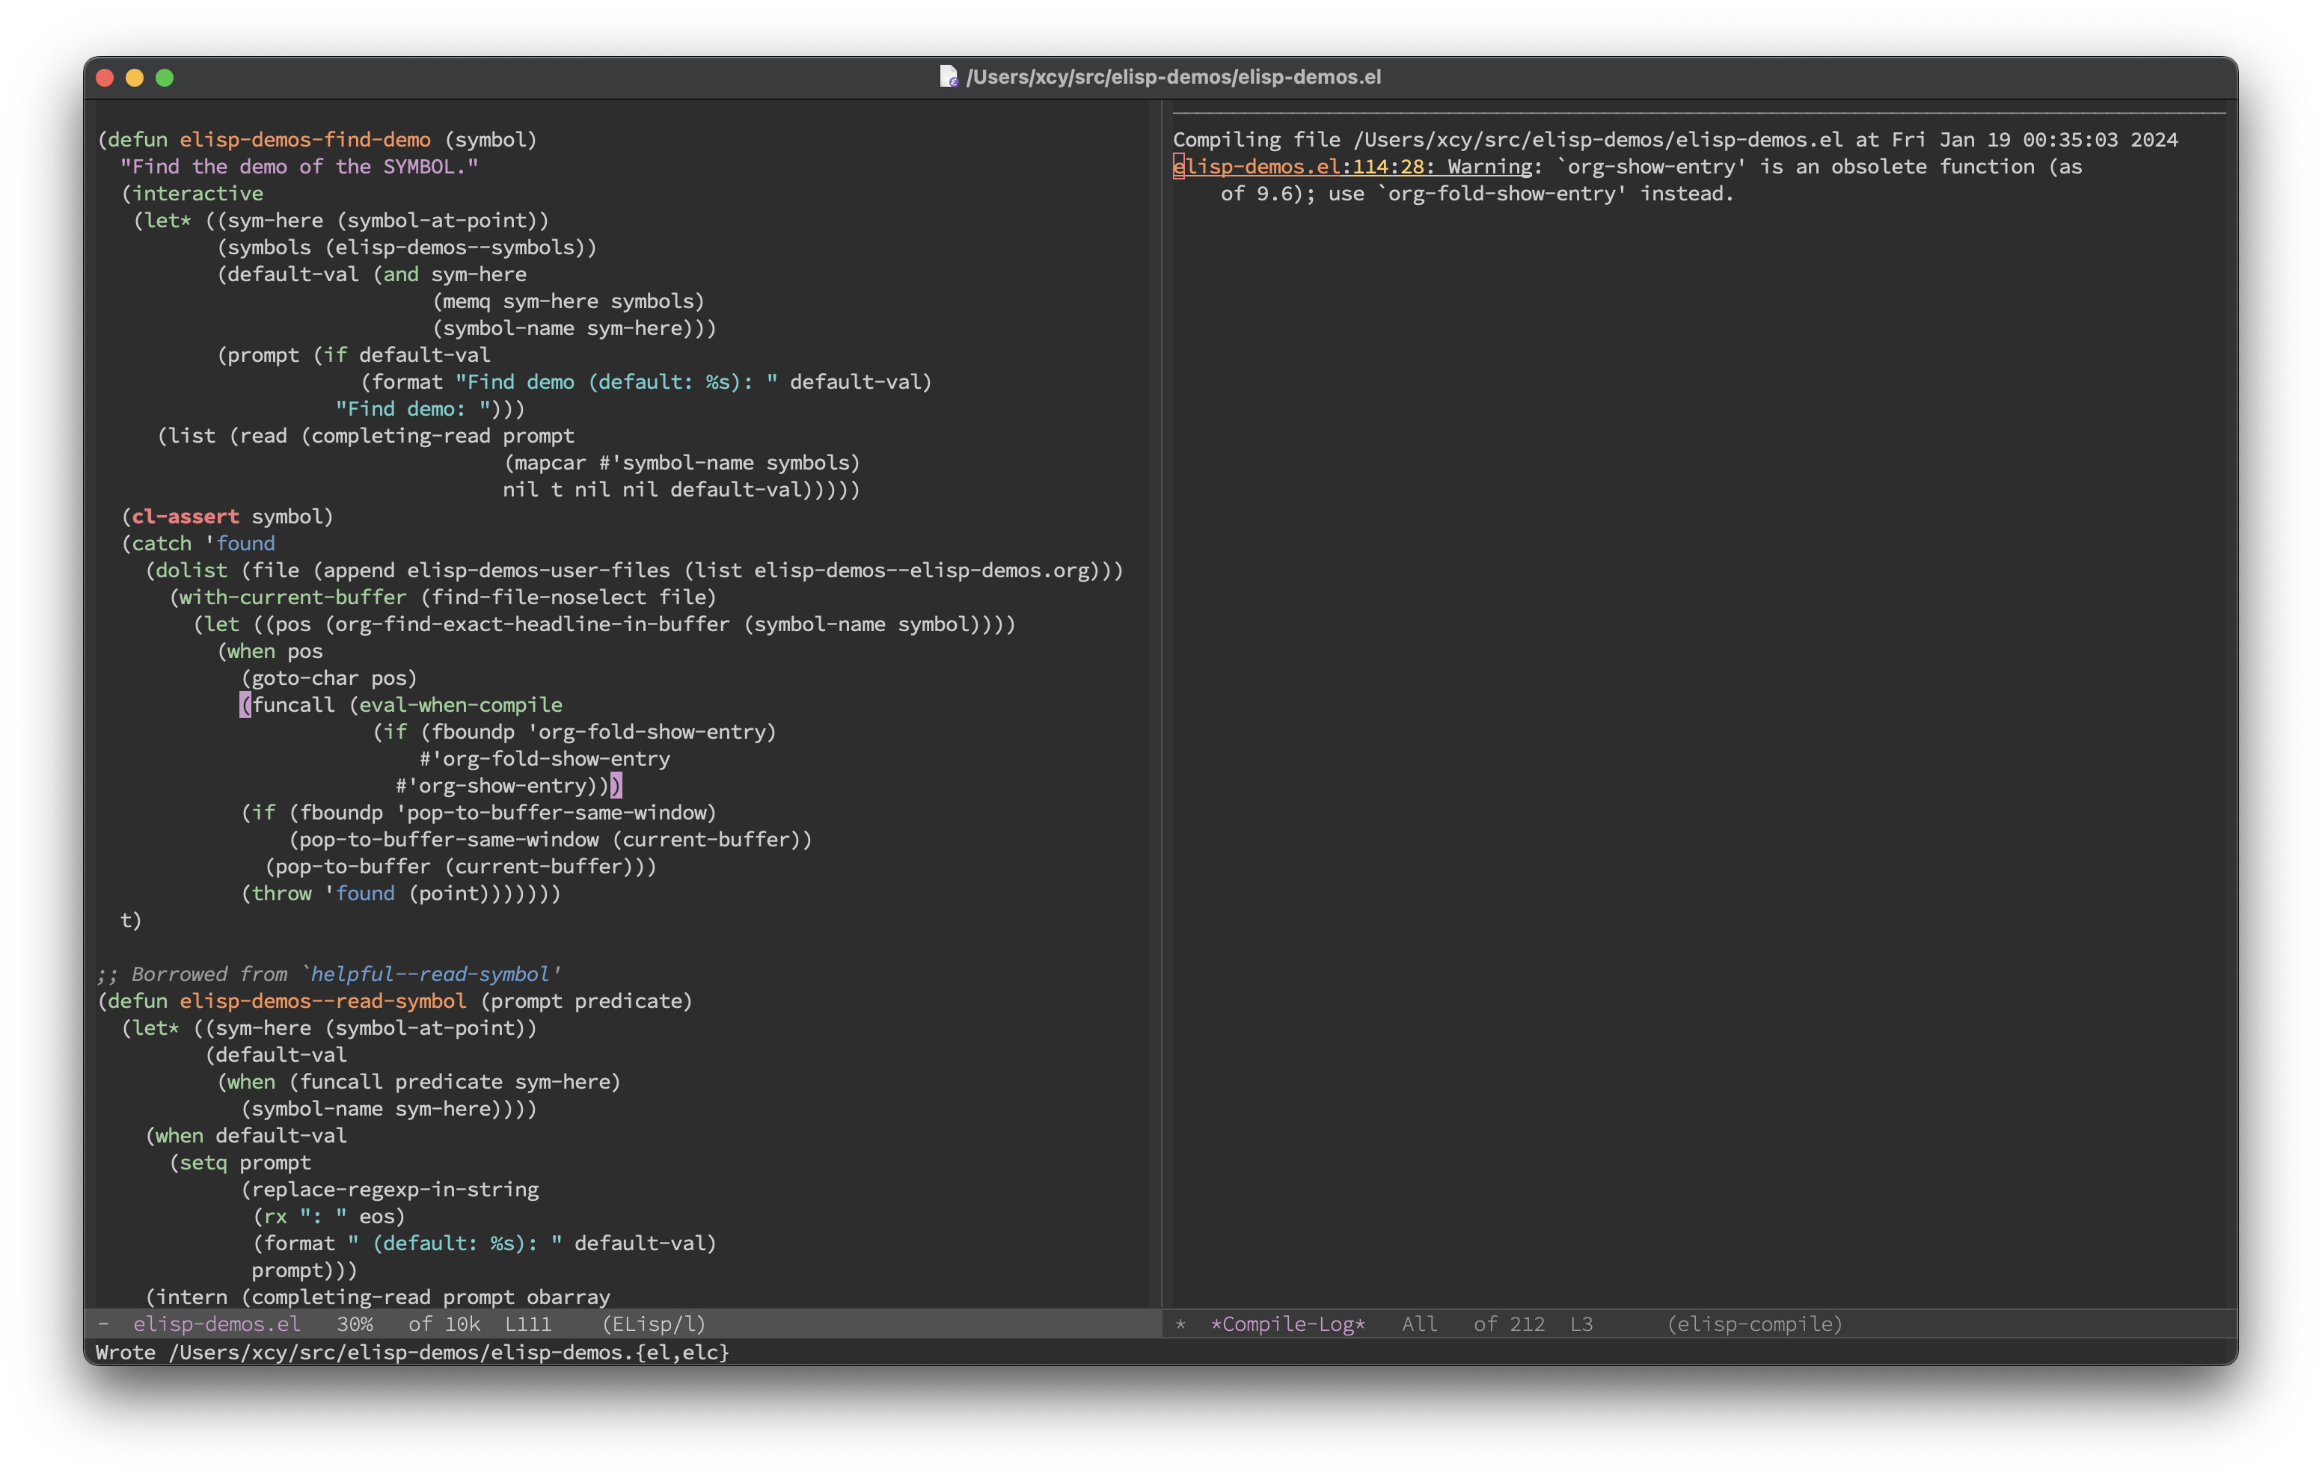Click the L111 line indicator in the mode line
The width and height of the screenshot is (2322, 1476).
tap(527, 1323)
